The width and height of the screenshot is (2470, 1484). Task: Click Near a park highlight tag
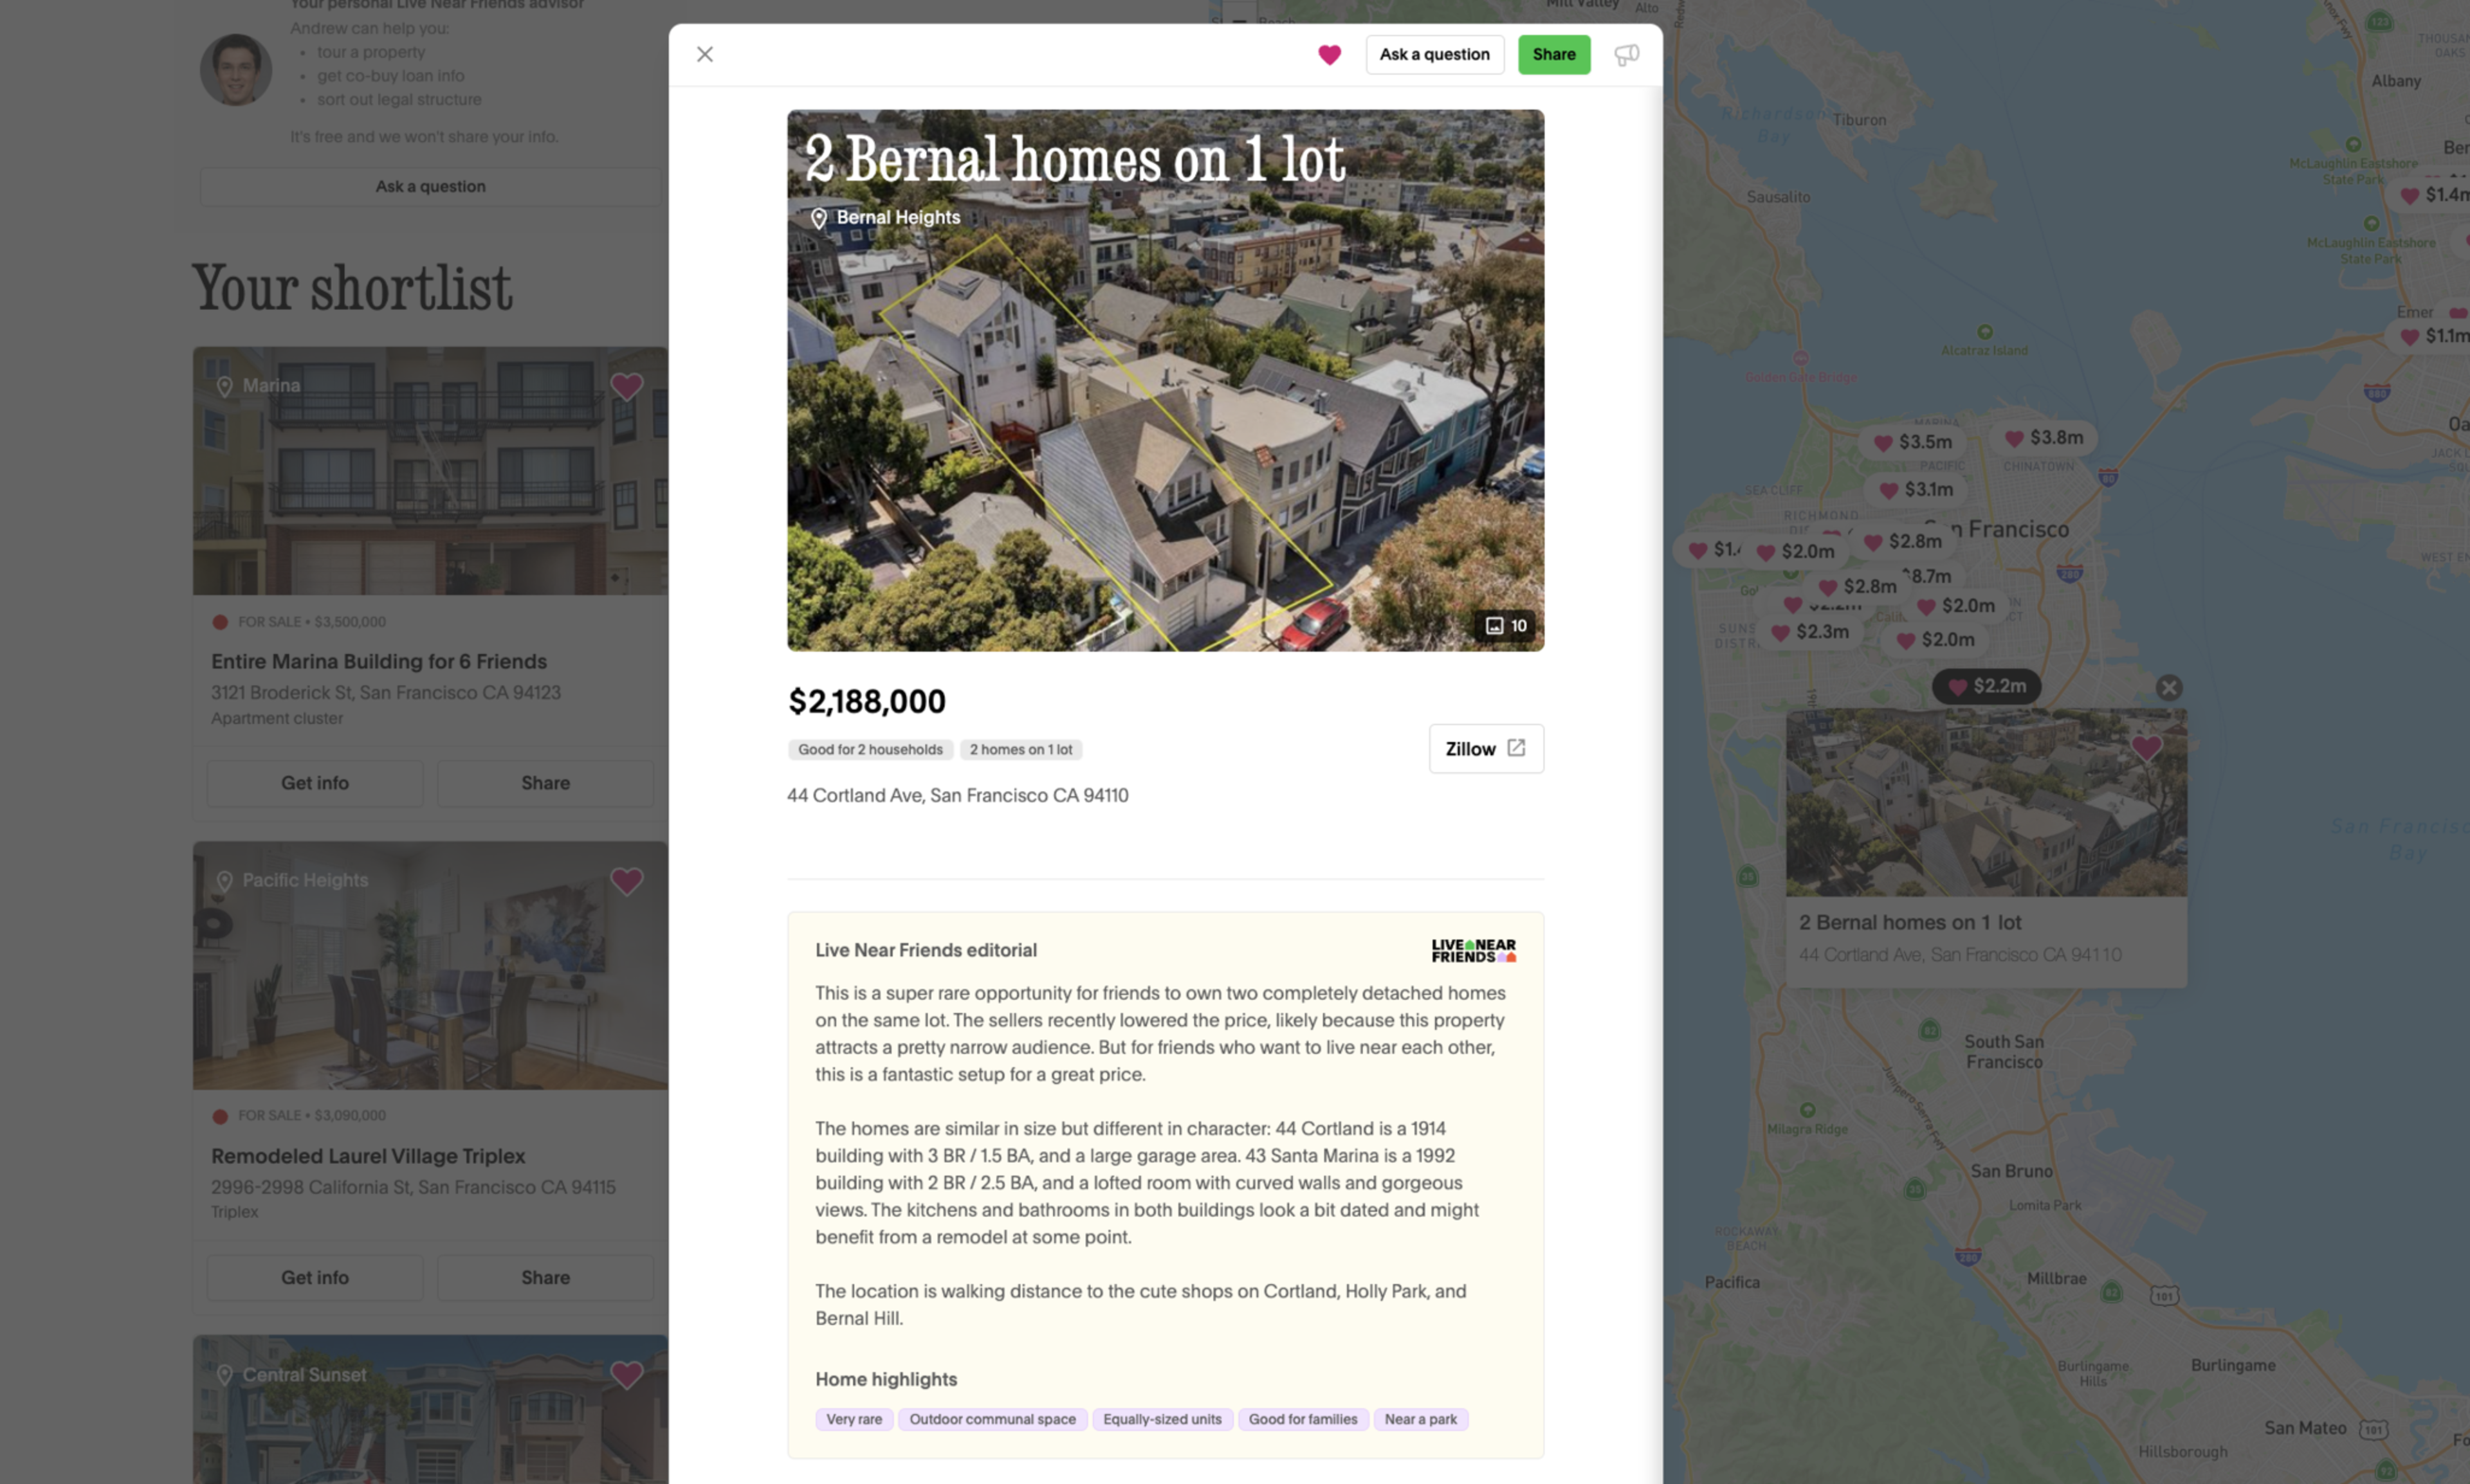1420,1419
